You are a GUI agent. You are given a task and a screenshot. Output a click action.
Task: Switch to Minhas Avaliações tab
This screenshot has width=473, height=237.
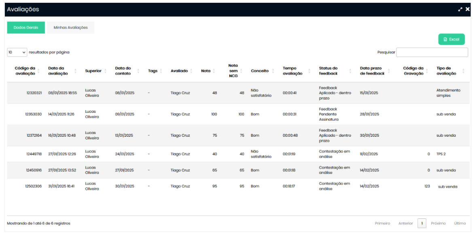70,28
